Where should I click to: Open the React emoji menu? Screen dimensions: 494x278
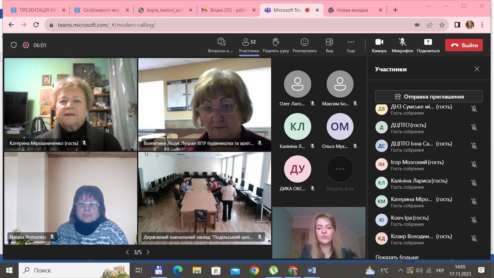(x=304, y=42)
